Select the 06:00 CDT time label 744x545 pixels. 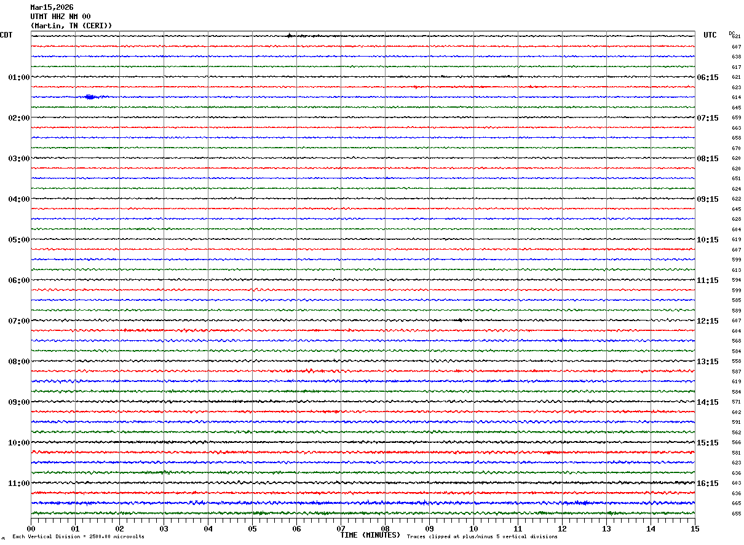click(x=18, y=280)
